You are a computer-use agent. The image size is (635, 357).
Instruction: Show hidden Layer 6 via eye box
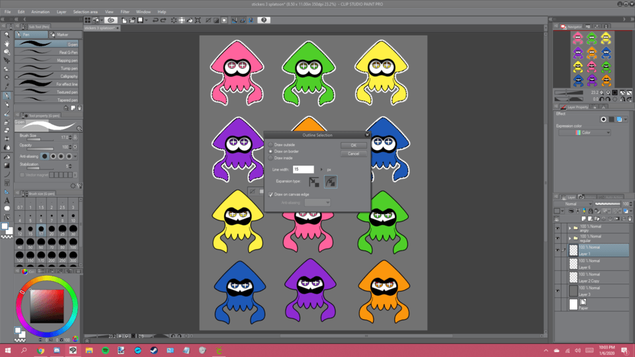(x=558, y=264)
